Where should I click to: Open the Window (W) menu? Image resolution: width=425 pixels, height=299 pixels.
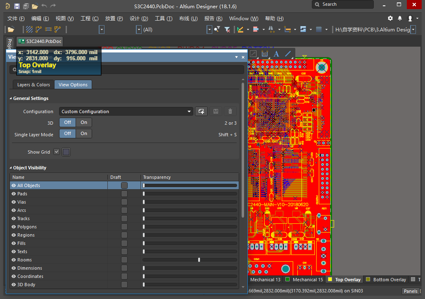pyautogui.click(x=244, y=19)
